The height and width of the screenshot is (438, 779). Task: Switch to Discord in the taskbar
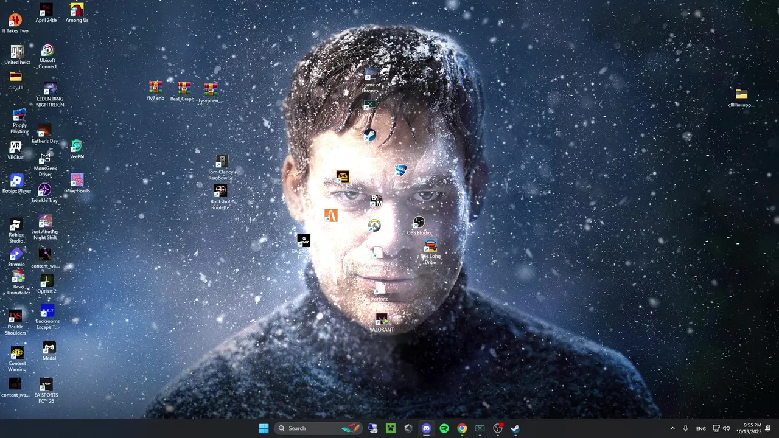(427, 428)
